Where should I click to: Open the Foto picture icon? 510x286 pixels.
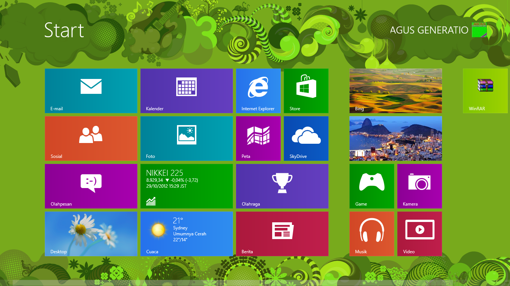click(186, 134)
